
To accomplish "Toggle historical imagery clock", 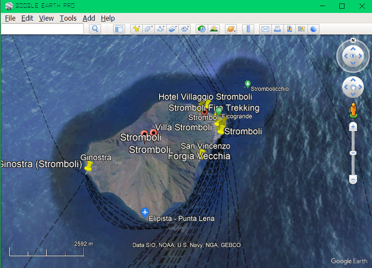I will (x=201, y=29).
